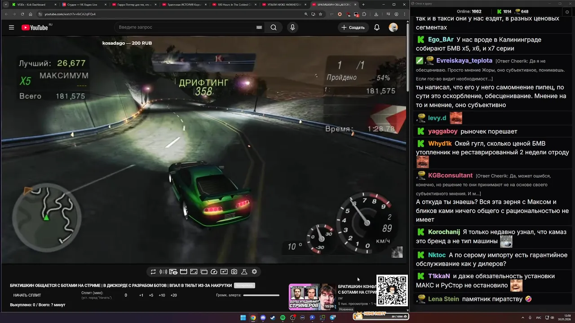Click the Копировать button beside the video title

(x=244, y=285)
